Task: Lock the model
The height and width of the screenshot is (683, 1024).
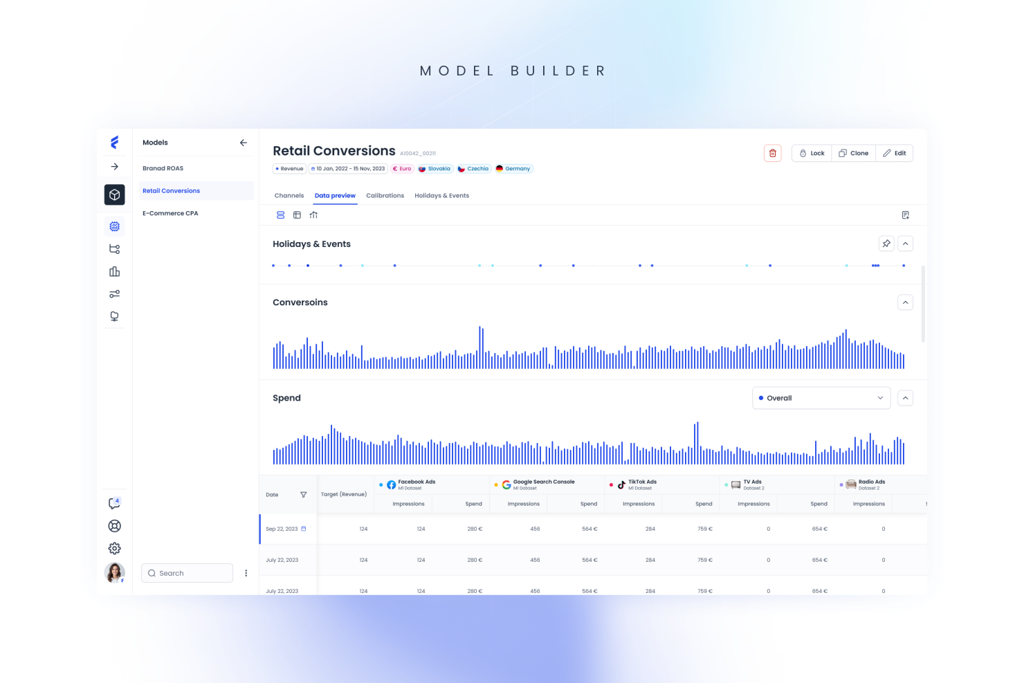Action: [x=812, y=153]
